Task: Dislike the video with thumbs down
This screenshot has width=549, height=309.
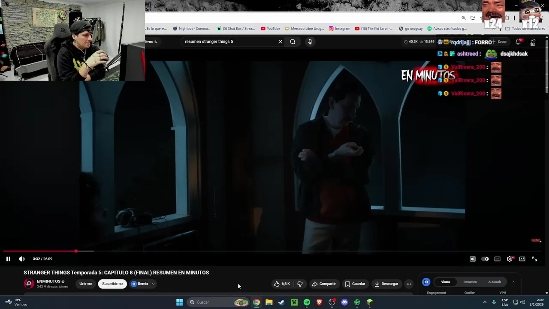Action: (x=300, y=284)
